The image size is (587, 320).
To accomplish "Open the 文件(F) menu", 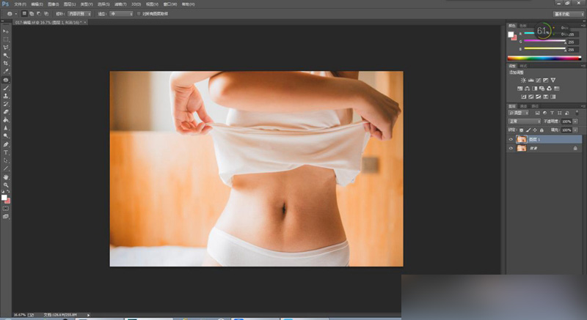I will pos(21,4).
